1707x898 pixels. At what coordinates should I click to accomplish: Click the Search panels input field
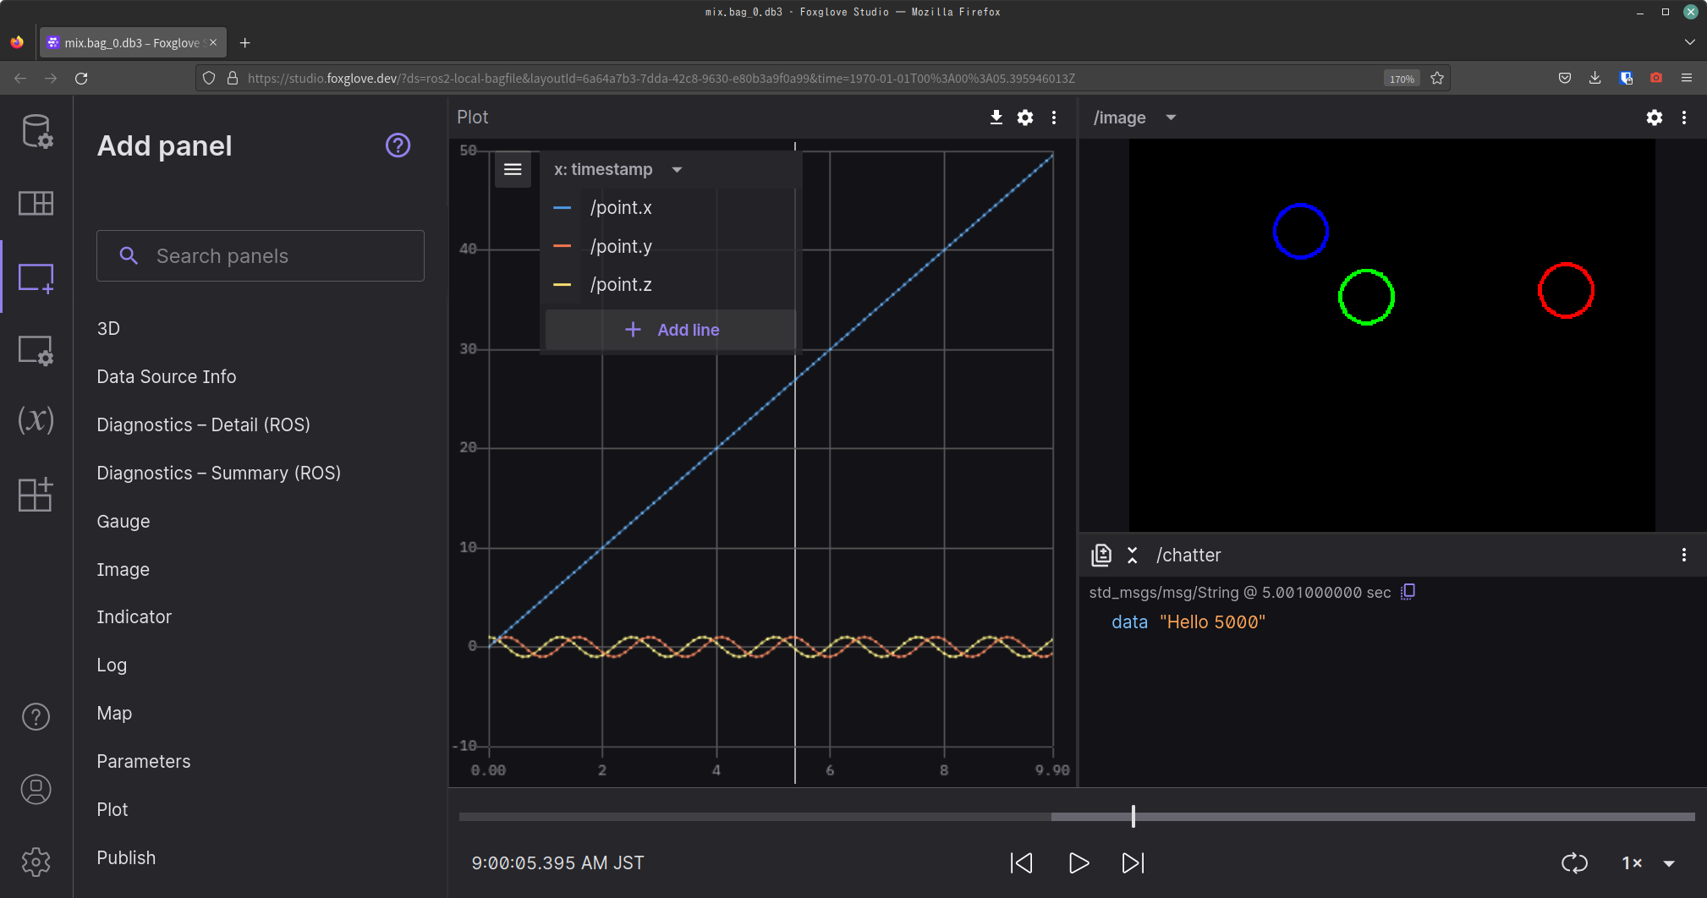[261, 255]
